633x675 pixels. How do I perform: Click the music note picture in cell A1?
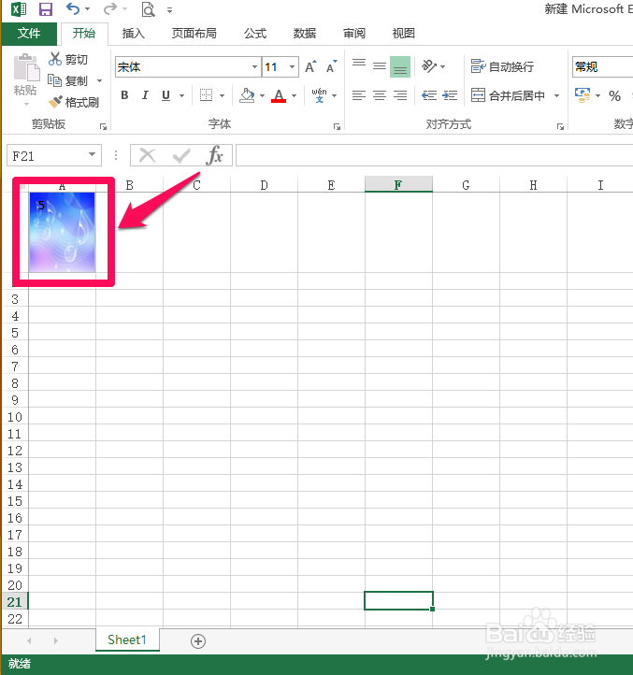pyautogui.click(x=63, y=233)
